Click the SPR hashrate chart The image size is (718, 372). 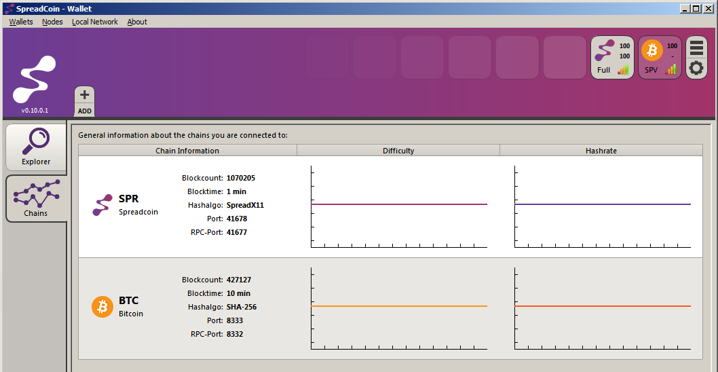click(603, 206)
